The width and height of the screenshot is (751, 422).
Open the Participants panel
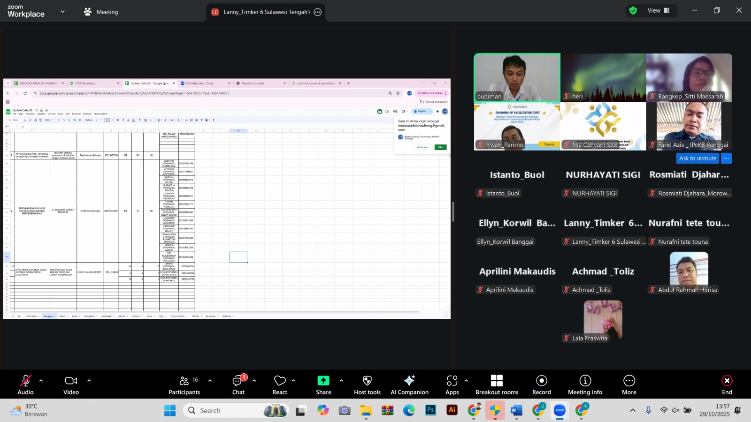184,385
